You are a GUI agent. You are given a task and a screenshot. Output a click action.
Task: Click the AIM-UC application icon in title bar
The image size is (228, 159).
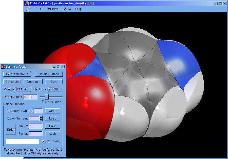pos(27,3)
